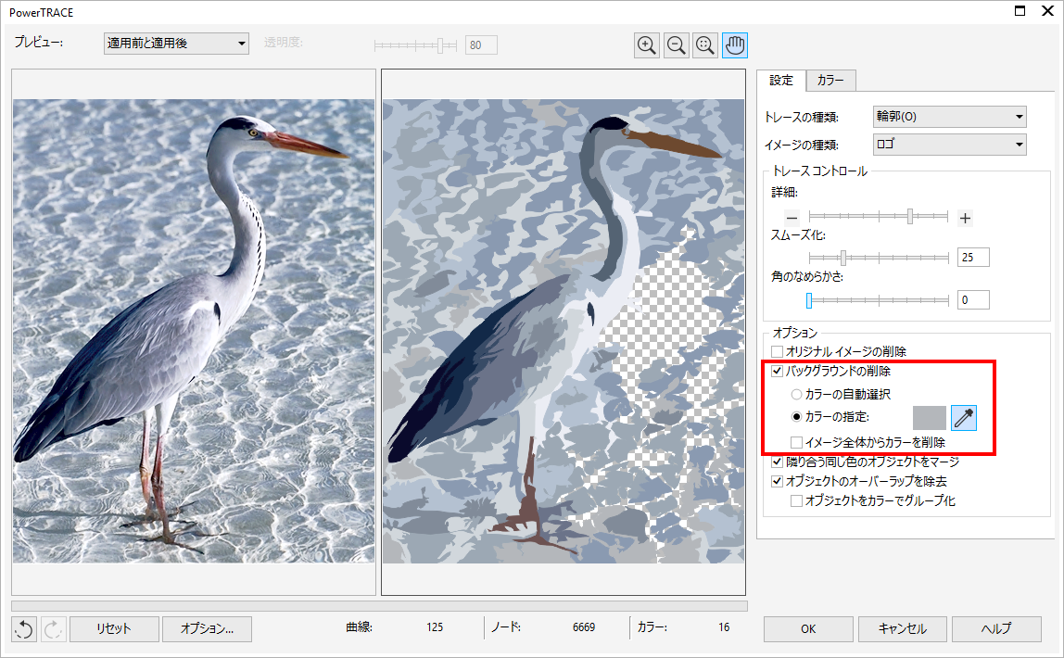
Task: Click the original heron photo preview
Action: point(194,332)
